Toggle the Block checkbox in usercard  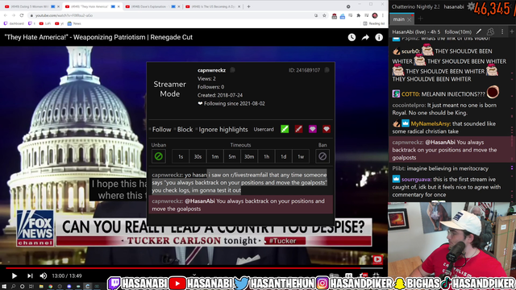pos(184,130)
